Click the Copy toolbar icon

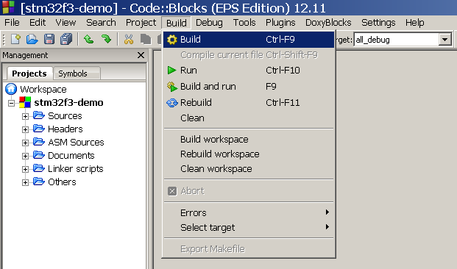146,39
